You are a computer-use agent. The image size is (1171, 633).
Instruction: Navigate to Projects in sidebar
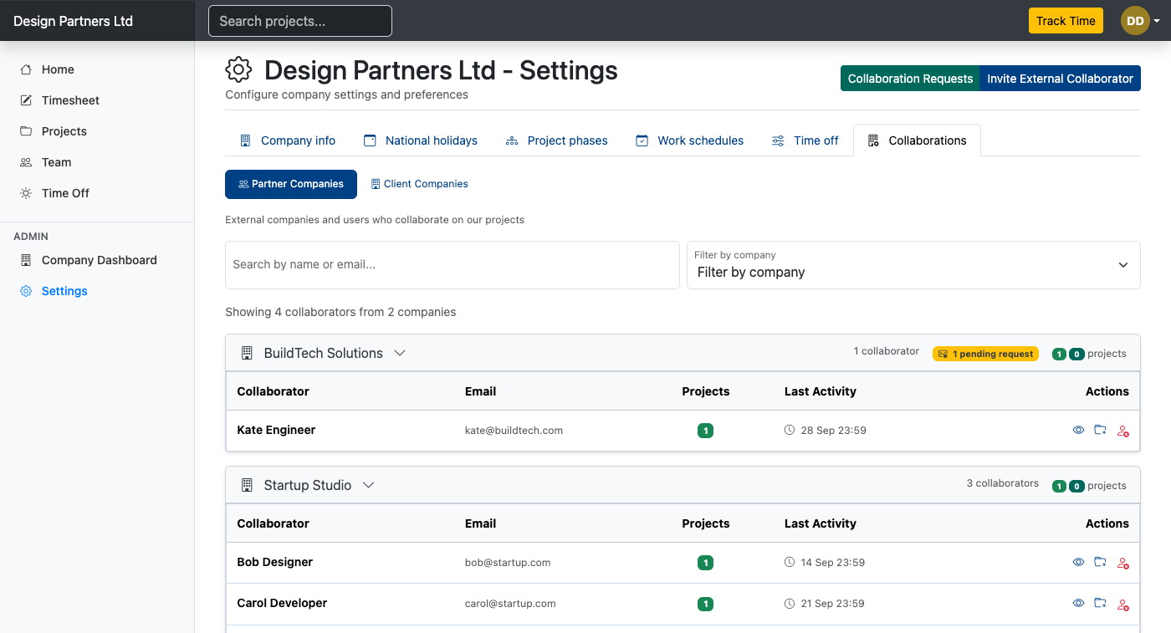pos(97,131)
